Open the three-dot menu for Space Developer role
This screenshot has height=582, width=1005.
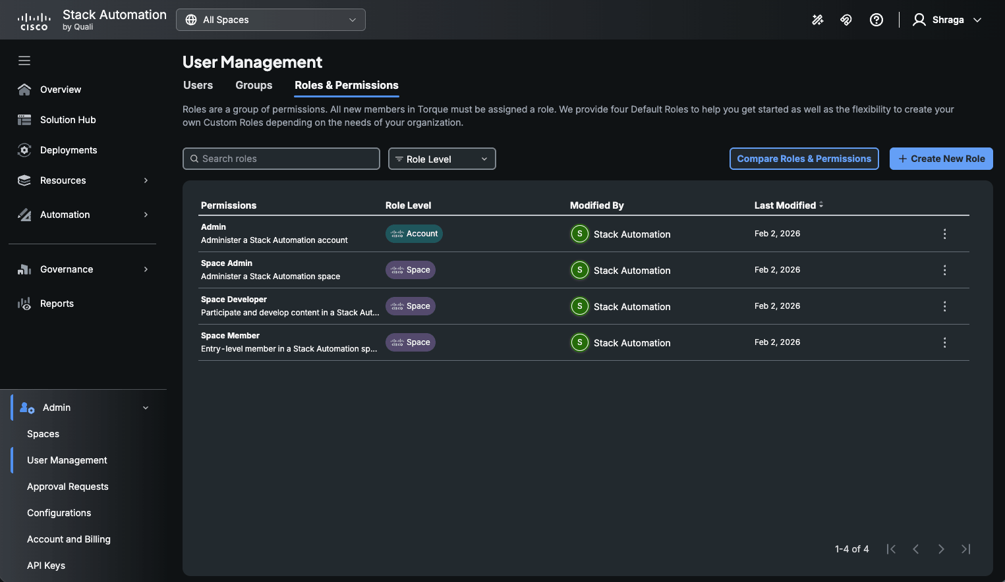(x=944, y=306)
